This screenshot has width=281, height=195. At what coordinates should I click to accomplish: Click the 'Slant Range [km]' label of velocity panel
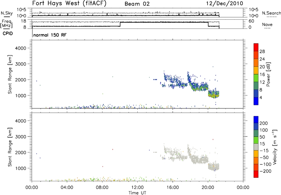[x=10, y=147]
